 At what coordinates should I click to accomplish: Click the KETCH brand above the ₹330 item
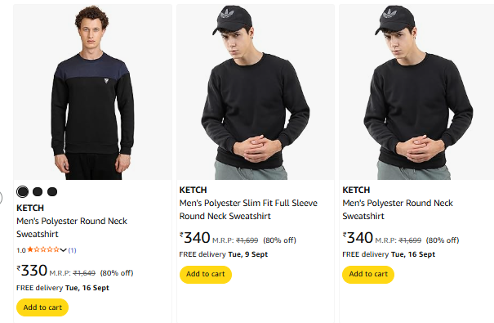point(30,209)
